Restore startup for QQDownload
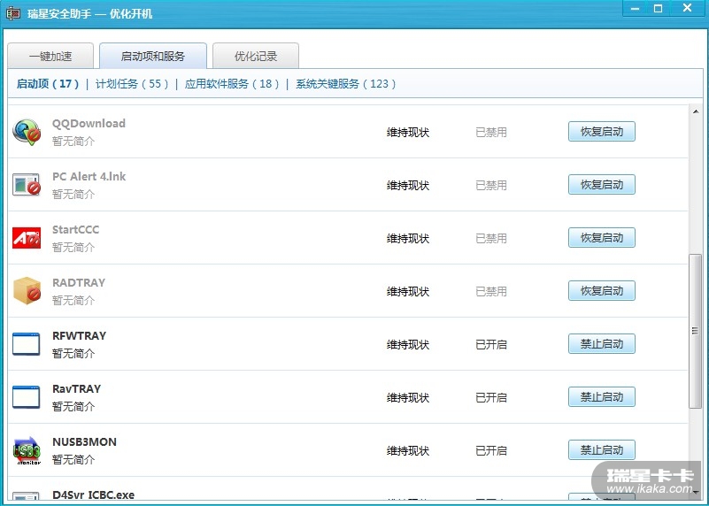Image resolution: width=709 pixels, height=506 pixels. pos(601,132)
